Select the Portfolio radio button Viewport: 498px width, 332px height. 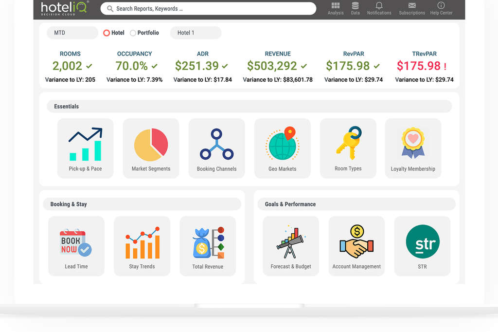[x=133, y=33]
